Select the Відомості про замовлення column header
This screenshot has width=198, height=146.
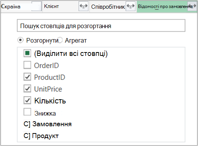(167, 6)
